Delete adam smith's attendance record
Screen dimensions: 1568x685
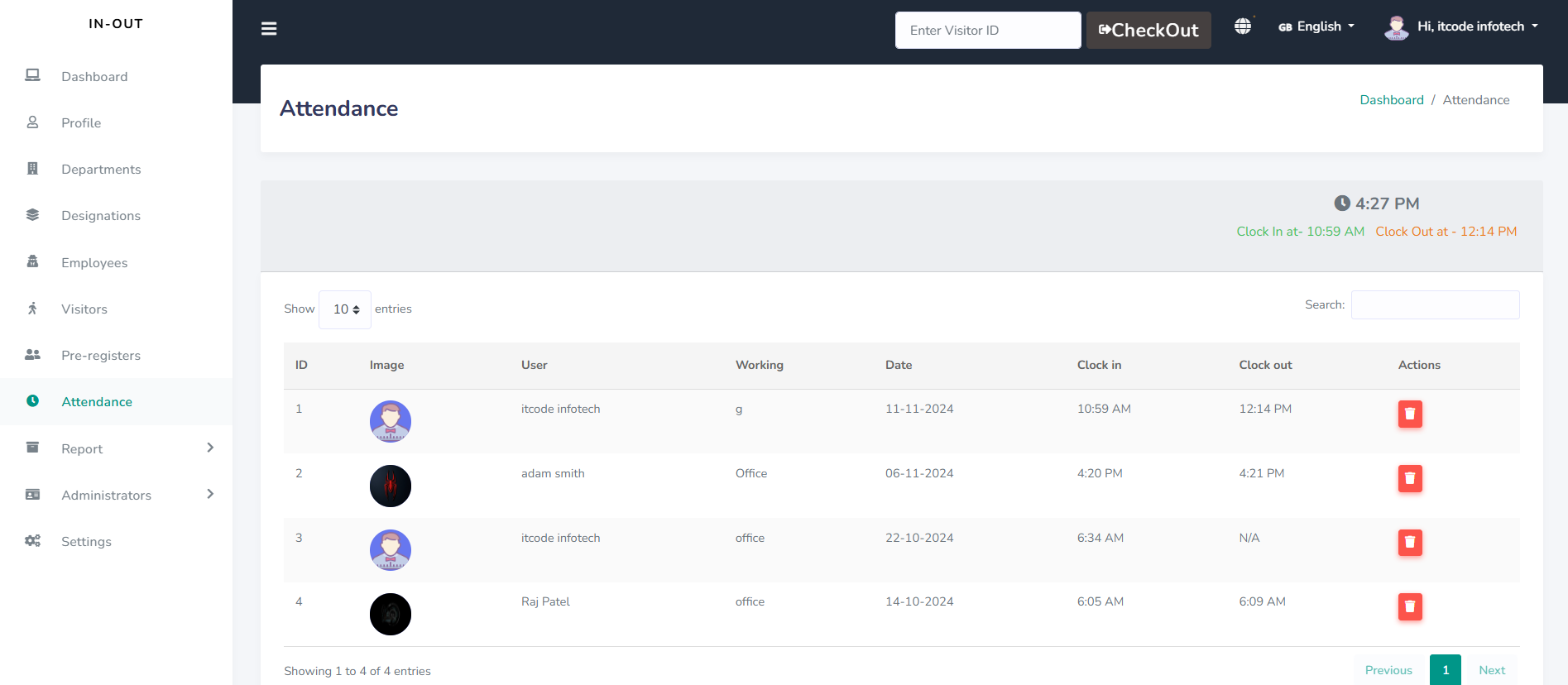coord(1410,478)
